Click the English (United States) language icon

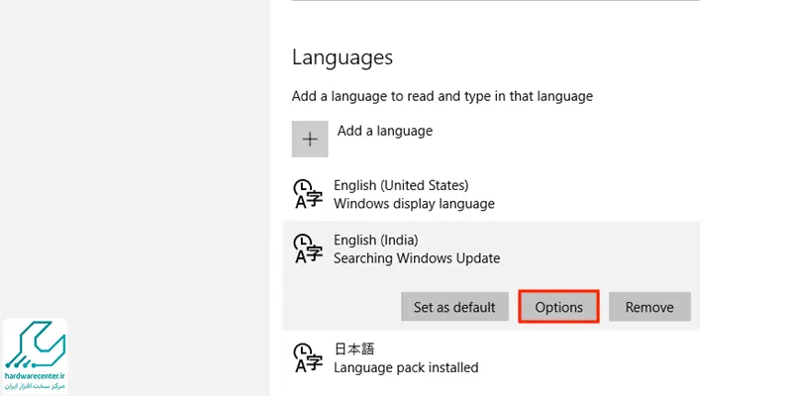(308, 194)
